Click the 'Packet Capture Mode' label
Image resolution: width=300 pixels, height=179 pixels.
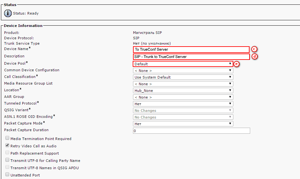23,124
